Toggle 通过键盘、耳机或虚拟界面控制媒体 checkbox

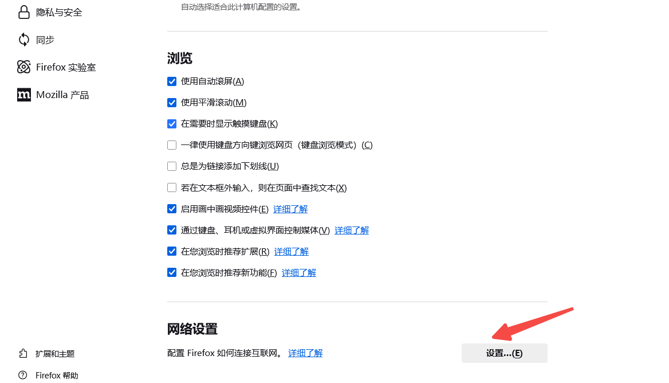coord(172,230)
